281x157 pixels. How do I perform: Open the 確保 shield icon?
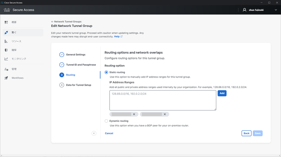point(6,50)
